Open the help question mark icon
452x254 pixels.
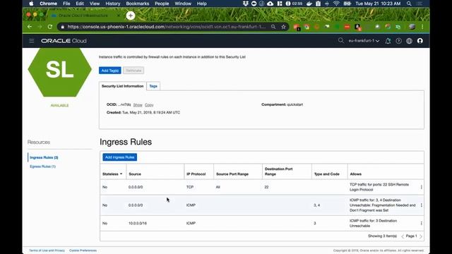(x=398, y=41)
